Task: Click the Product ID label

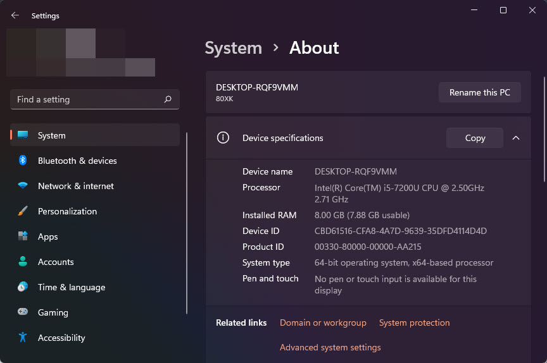Action: [x=263, y=247]
